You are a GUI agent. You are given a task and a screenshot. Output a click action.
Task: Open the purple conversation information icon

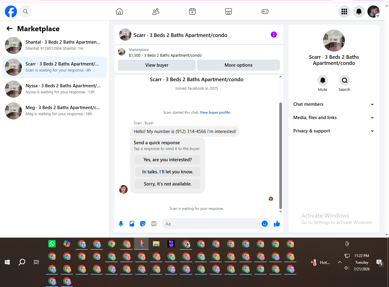(274, 35)
